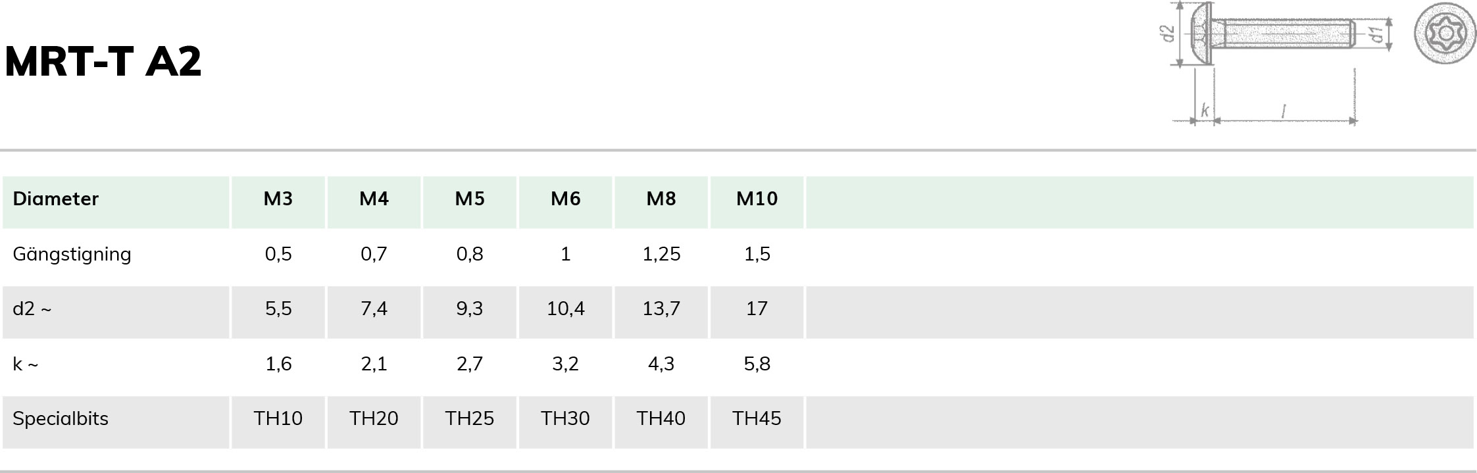This screenshot has height=473, width=1477.
Task: Click the d2 dimension label in drawing
Action: 1166,34
